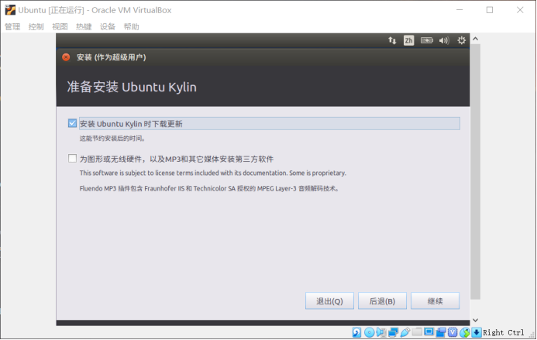Click the VirtualBox app icon in title bar
Image resolution: width=537 pixels, height=340 pixels.
[x=10, y=10]
